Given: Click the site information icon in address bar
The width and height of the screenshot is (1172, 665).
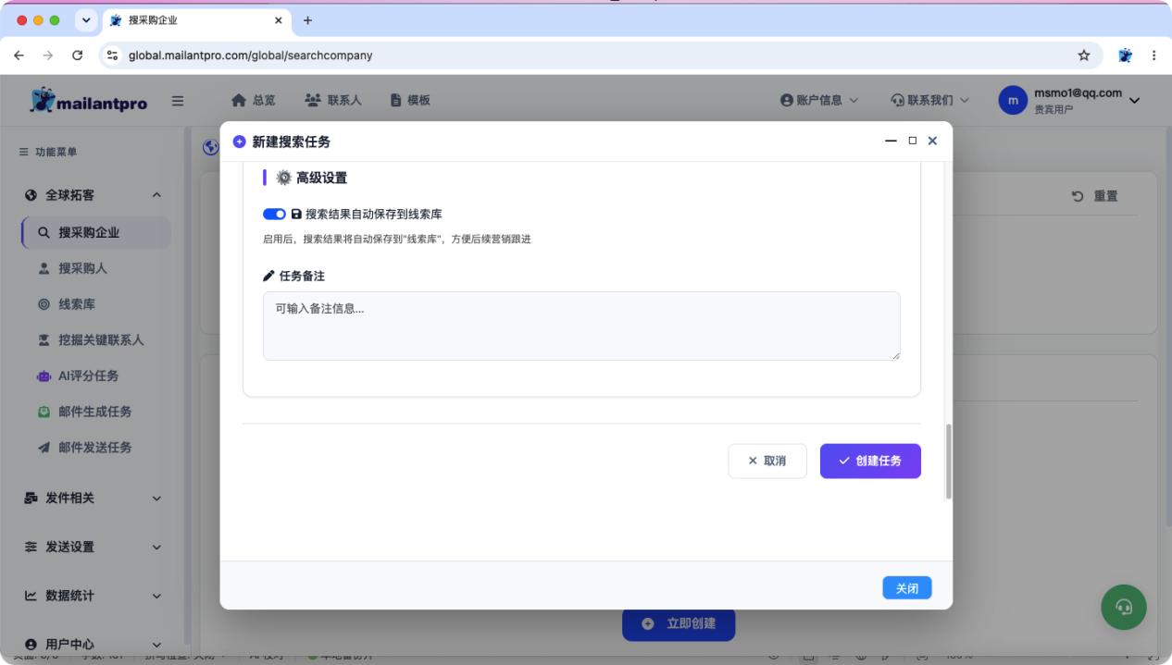Looking at the screenshot, I should pyautogui.click(x=112, y=55).
